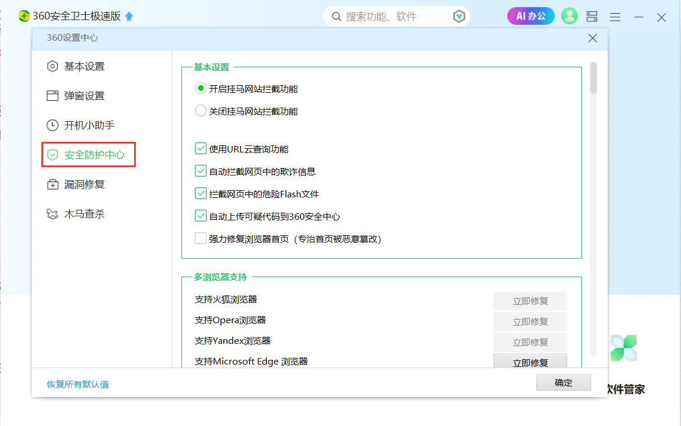Click the 基本设置 gear icon in sidebar
The width and height of the screenshot is (681, 426).
53,66
